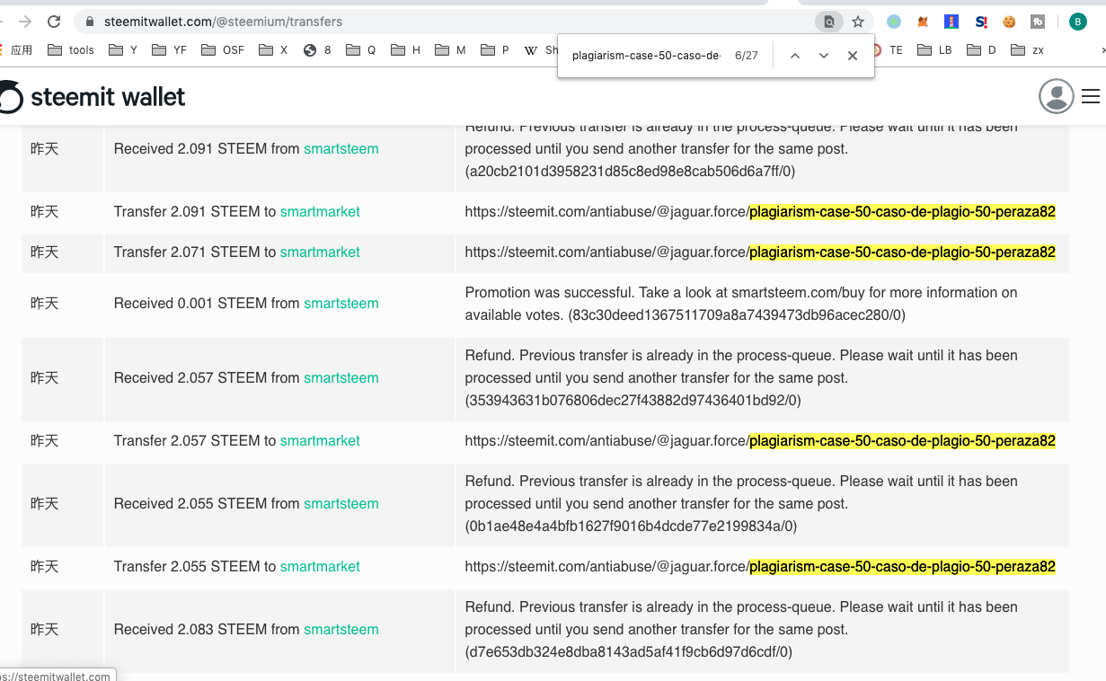
Task: Click 'Received 0.001 STEEM from' text
Action: (207, 303)
